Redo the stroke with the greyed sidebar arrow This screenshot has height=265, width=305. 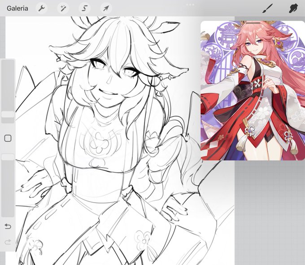click(8, 242)
